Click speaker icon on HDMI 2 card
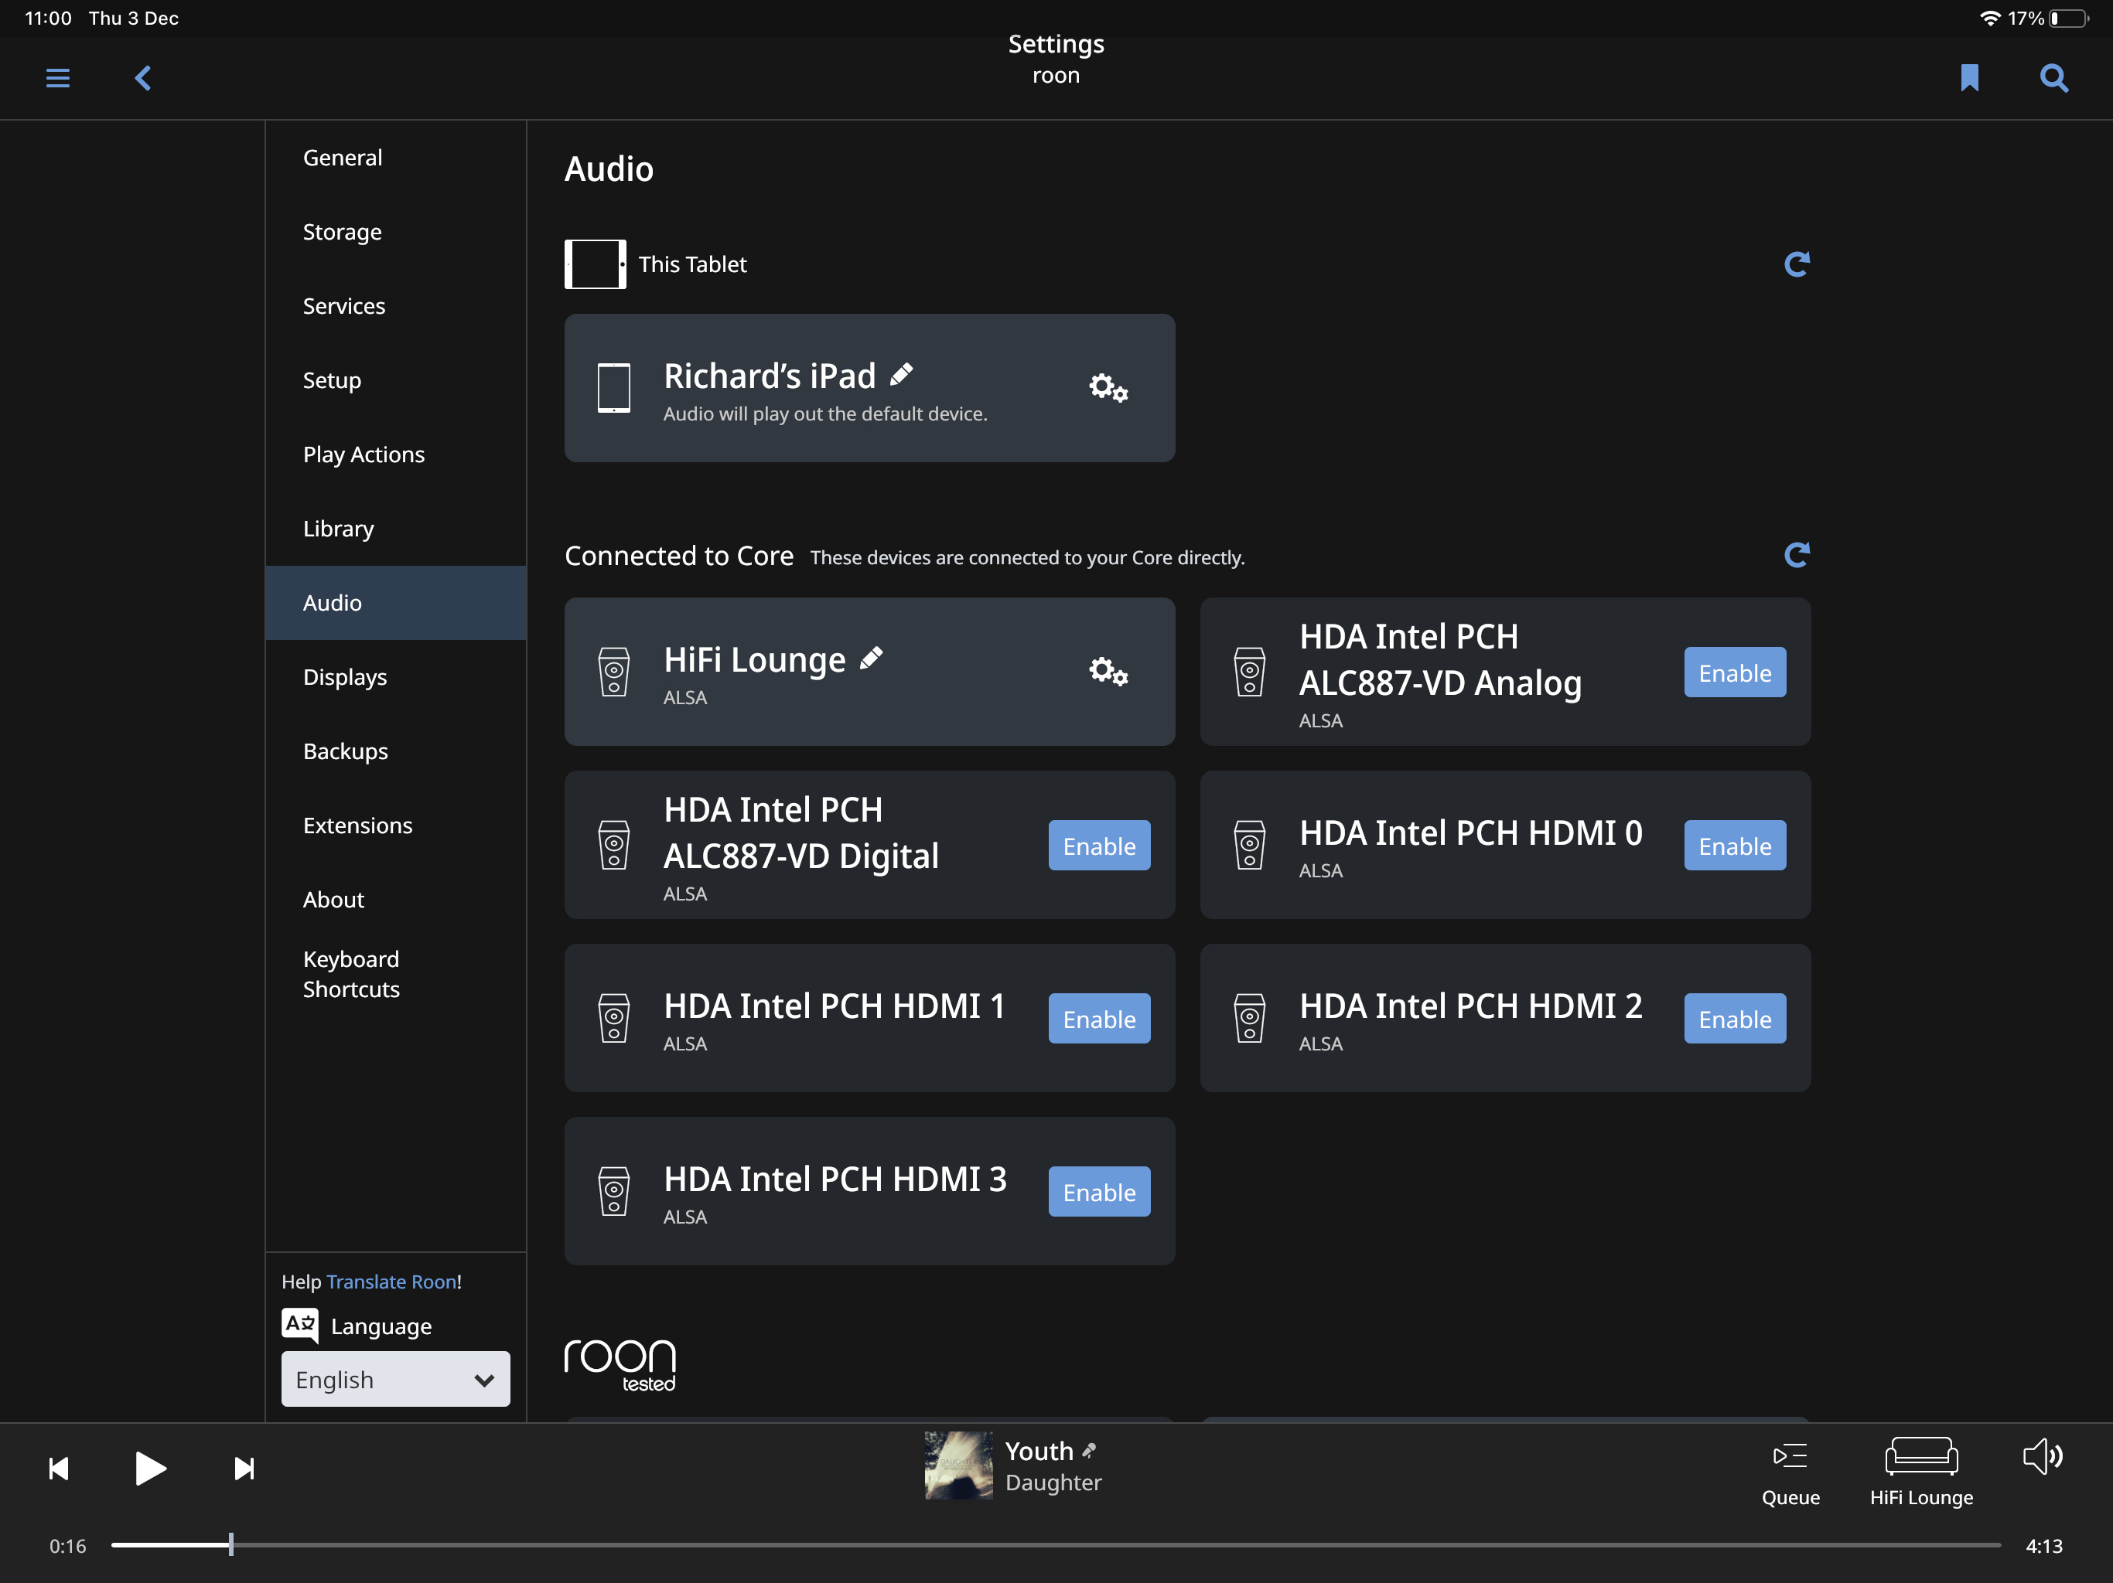This screenshot has width=2113, height=1583. (1249, 1018)
